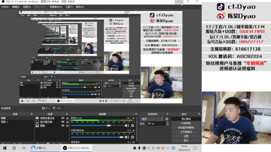This screenshot has height=152, width=271.
Task: Lock the 图像 source
Action: 67,126
